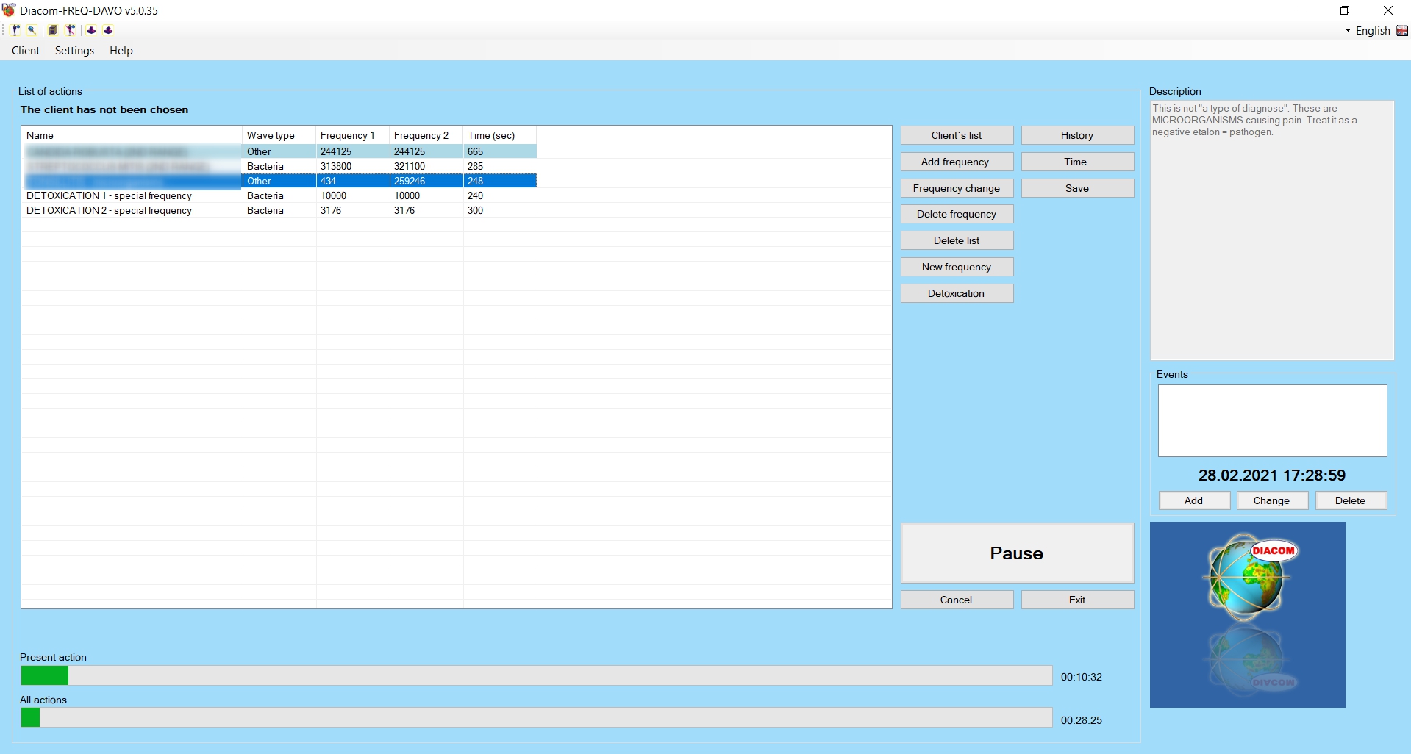Click the box-shaped toolbar icon
This screenshot has width=1411, height=754.
pos(53,30)
